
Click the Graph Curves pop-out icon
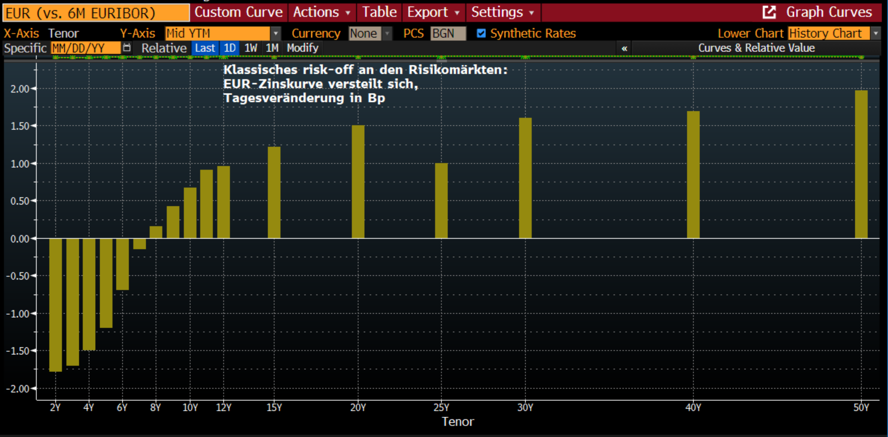tap(769, 12)
